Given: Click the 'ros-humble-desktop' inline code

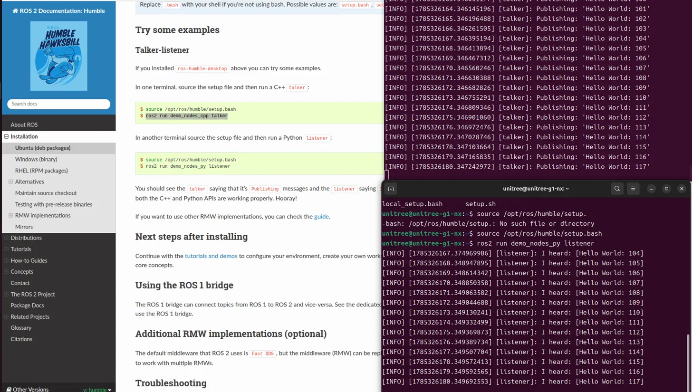Looking at the screenshot, I should [202, 68].
